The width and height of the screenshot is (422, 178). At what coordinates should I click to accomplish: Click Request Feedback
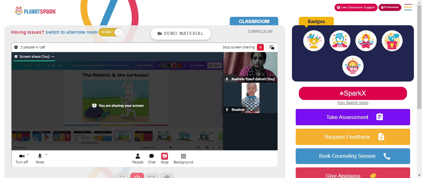353,137
